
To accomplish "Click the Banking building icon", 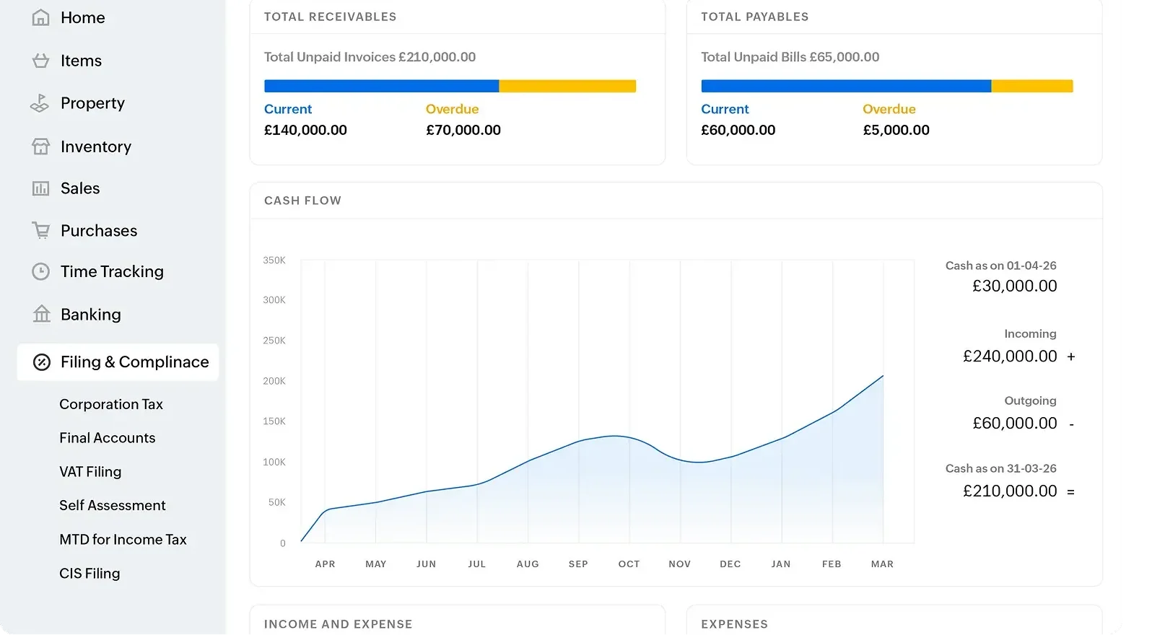I will [x=42, y=314].
